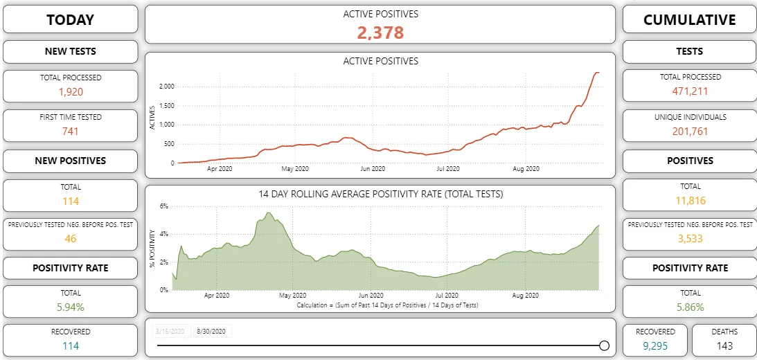Click the cumulative Recovered 9,295 card
757x360 pixels.
(x=655, y=340)
